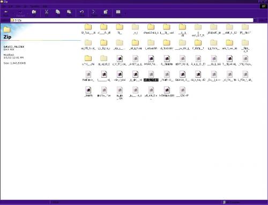Open the View menu
The height and width of the screenshot is (205, 268).
(18, 6)
